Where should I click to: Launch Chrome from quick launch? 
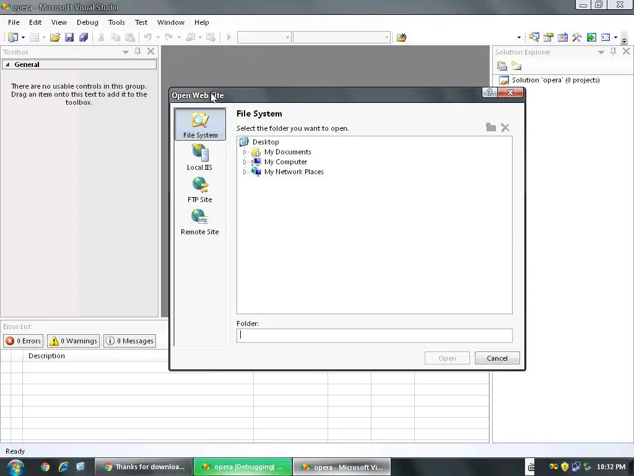click(x=45, y=467)
